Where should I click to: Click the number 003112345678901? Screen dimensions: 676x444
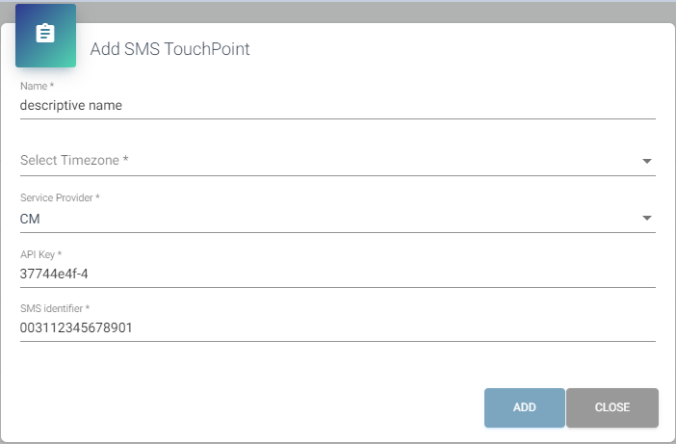tap(77, 327)
